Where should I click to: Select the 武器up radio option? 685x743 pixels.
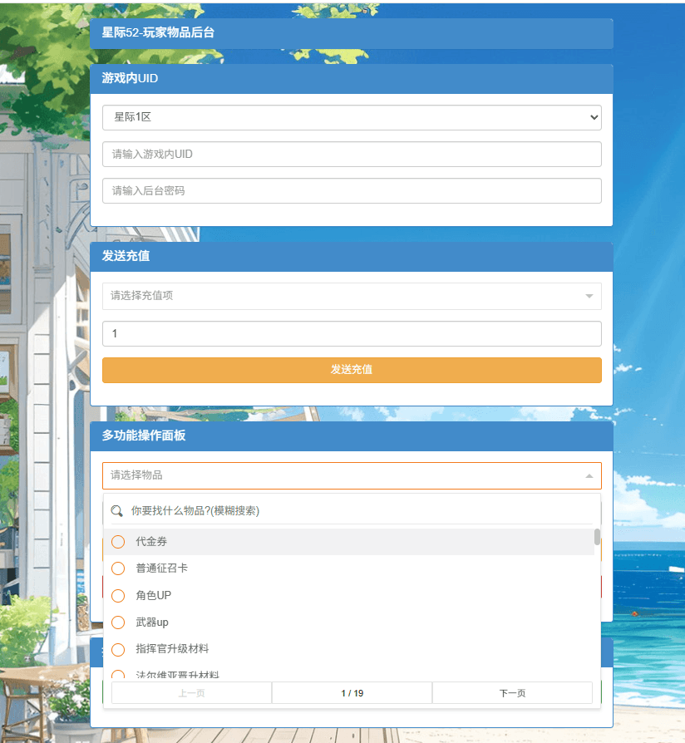(118, 622)
